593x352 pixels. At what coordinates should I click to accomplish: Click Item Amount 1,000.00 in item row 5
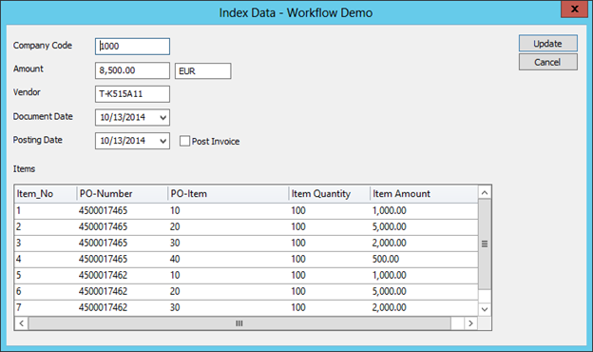390,275
